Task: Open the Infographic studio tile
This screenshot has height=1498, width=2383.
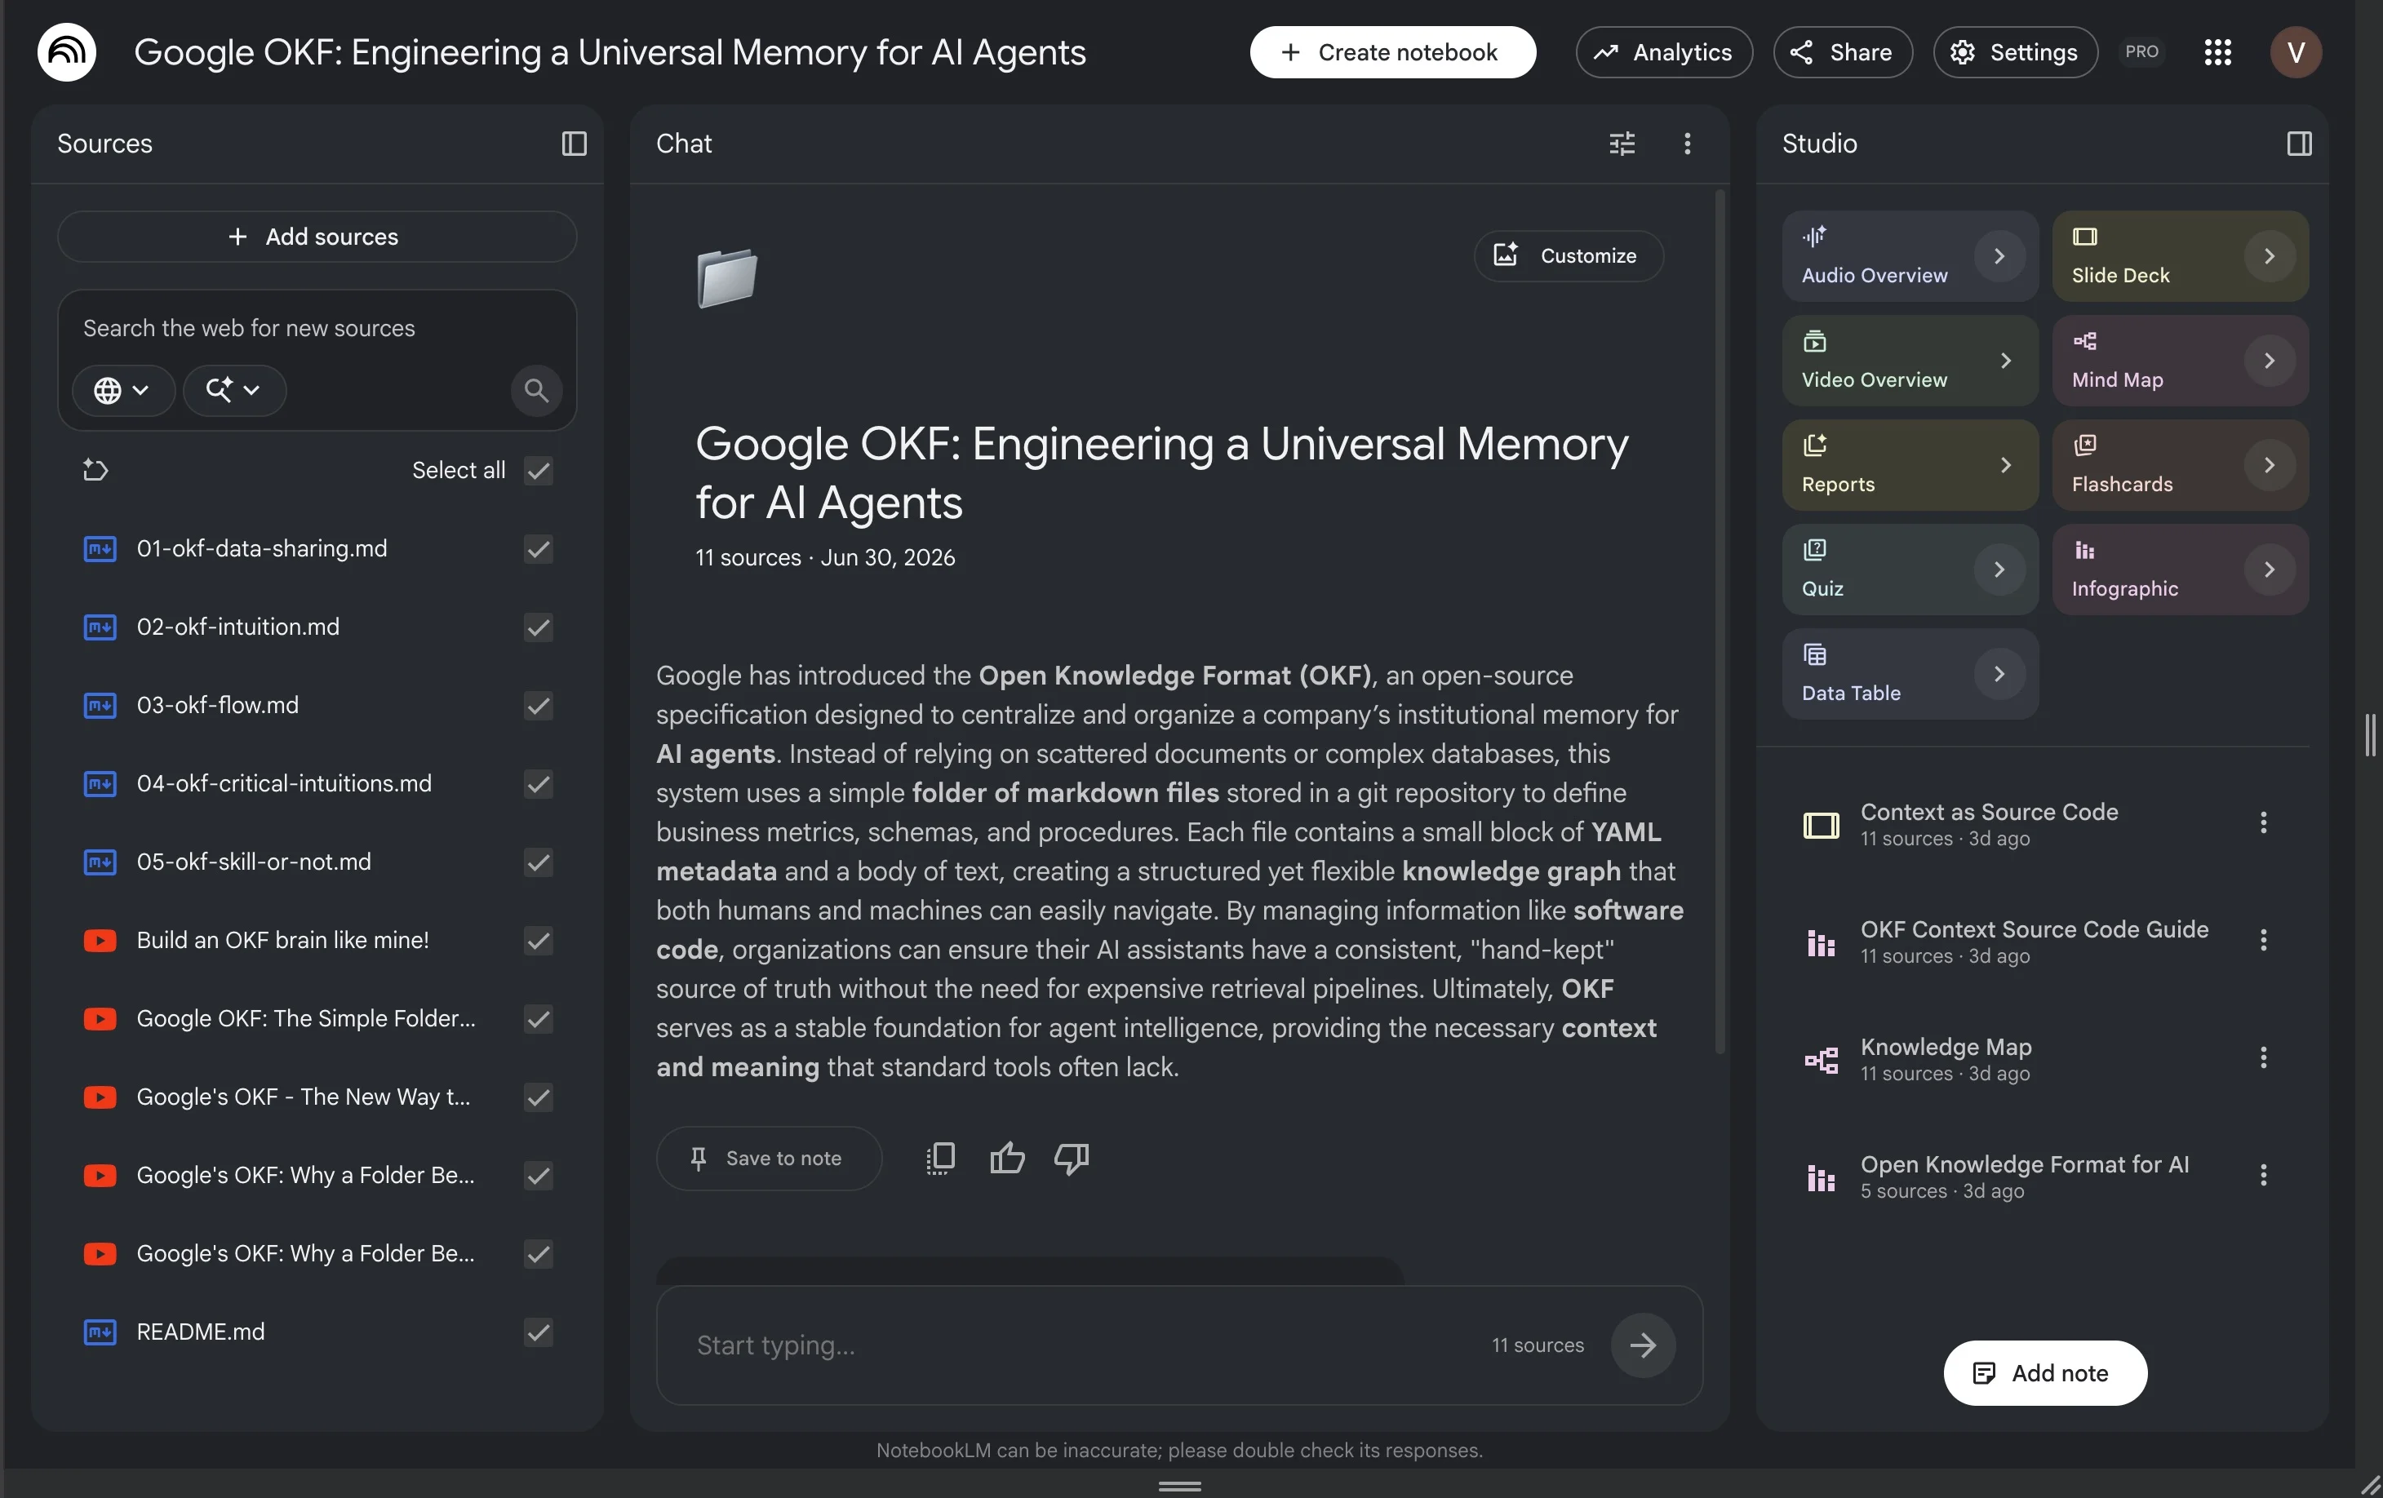Action: click(2180, 570)
